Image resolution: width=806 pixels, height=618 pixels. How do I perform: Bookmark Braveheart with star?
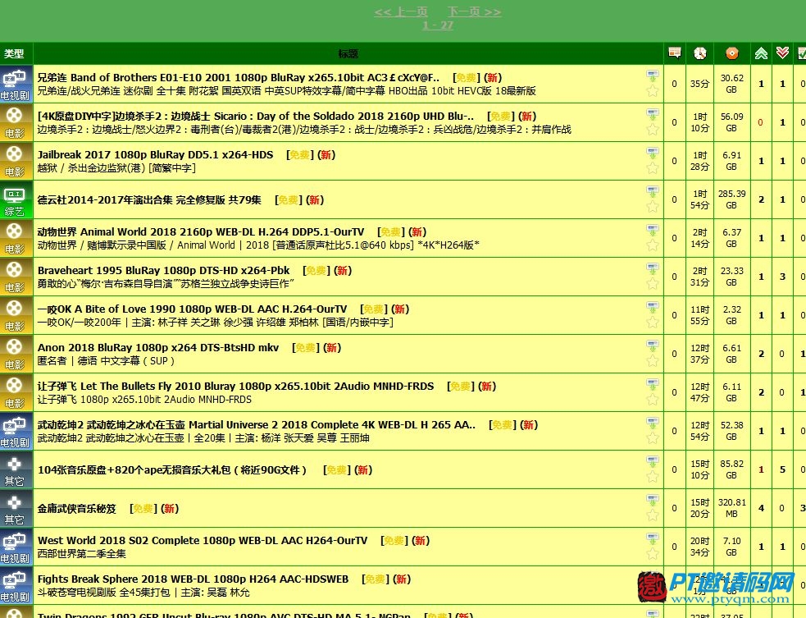pyautogui.click(x=653, y=284)
